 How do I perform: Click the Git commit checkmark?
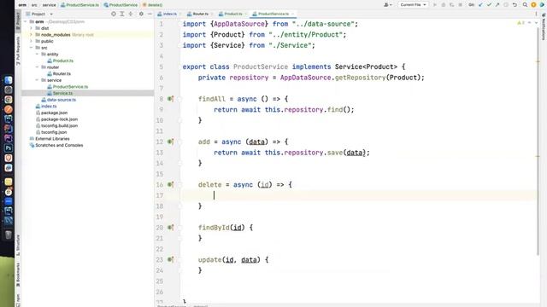click(489, 5)
